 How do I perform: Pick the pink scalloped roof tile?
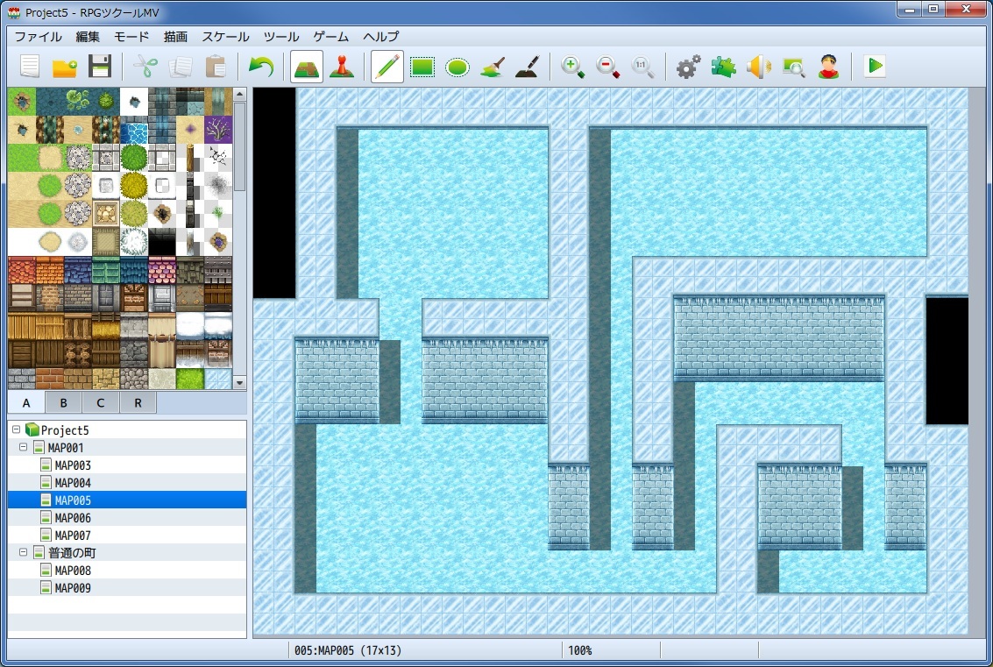point(162,271)
